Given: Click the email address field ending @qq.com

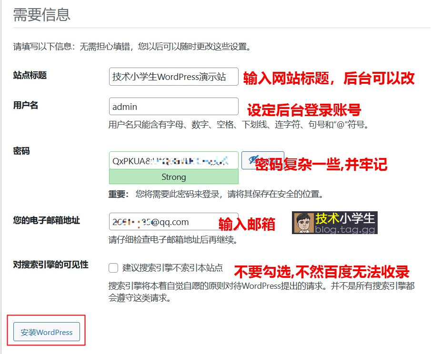Looking at the screenshot, I should [x=173, y=222].
